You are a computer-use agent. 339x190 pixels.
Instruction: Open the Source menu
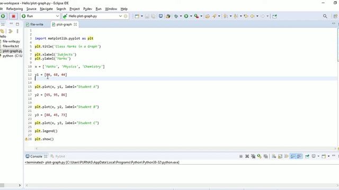tap(31, 9)
